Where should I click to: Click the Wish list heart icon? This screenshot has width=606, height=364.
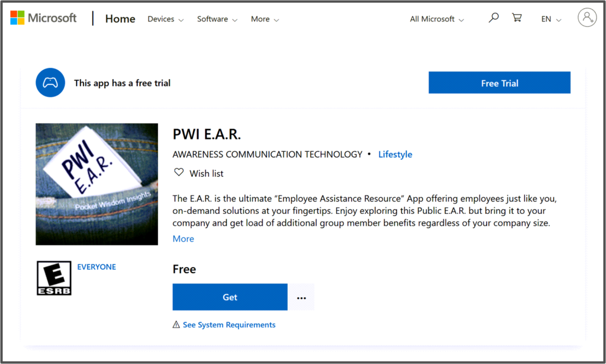point(179,172)
